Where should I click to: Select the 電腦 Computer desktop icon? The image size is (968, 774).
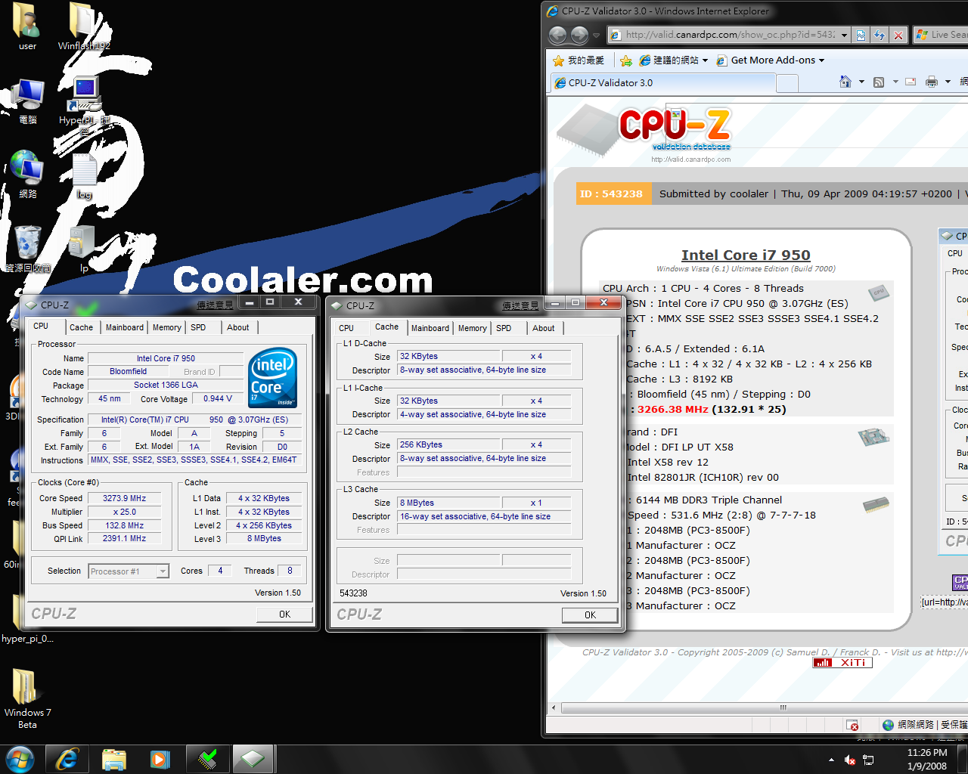click(x=27, y=102)
